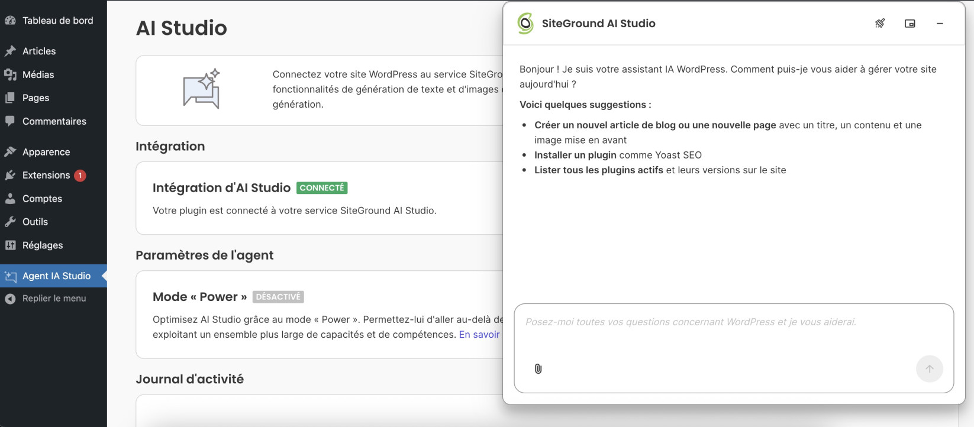Minimize the SiteGround AI Studio chat
Image resolution: width=974 pixels, height=427 pixels.
pos(940,24)
